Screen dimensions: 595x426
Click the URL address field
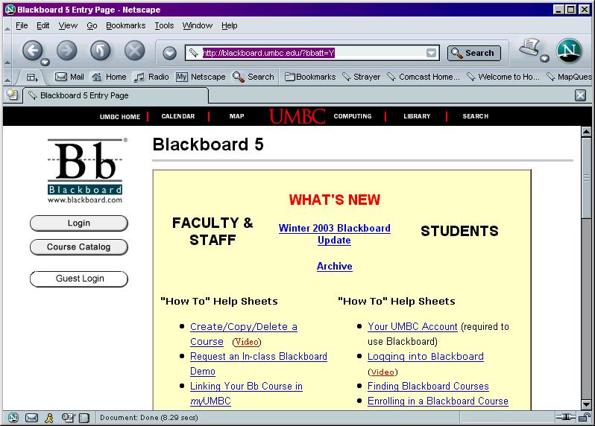coord(312,53)
